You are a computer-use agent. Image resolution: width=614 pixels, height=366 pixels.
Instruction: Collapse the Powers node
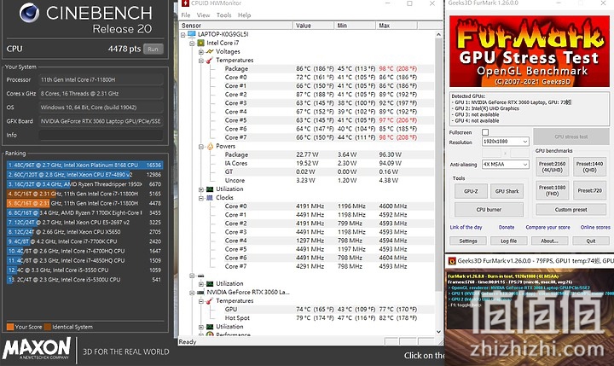(201, 147)
